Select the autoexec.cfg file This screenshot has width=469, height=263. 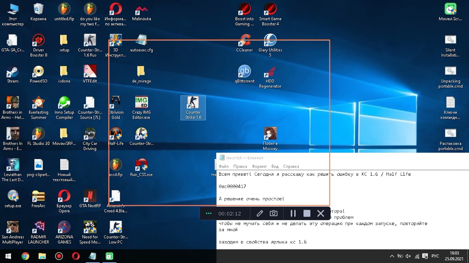tap(141, 43)
